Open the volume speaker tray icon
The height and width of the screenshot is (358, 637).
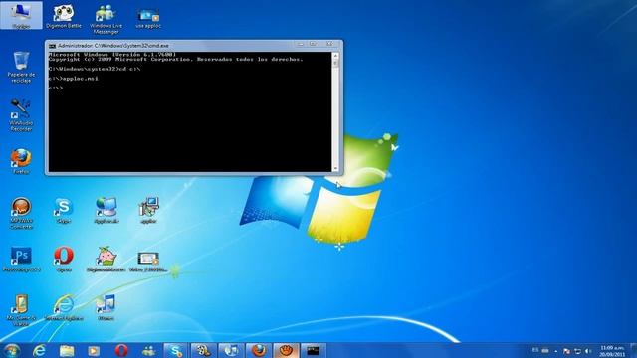pyautogui.click(x=588, y=351)
